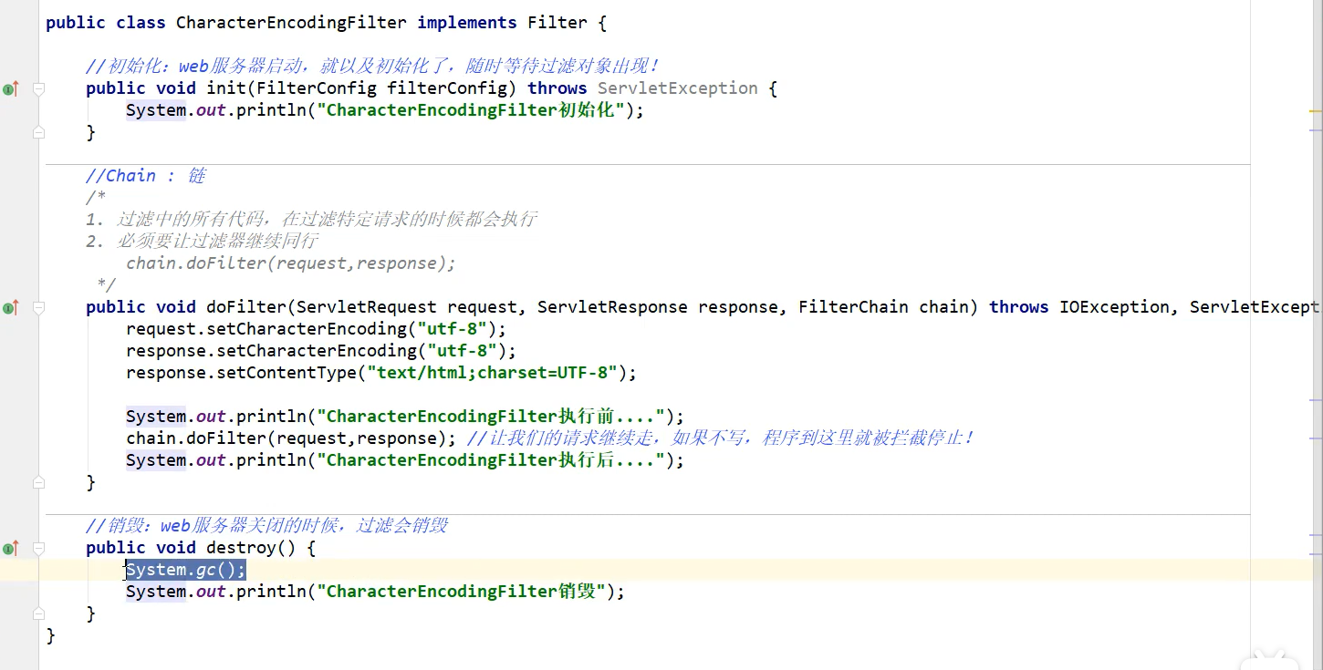Click string "CharacterEncodingFilter销毁"
This screenshot has height=670, width=1323.
pyautogui.click(x=462, y=592)
